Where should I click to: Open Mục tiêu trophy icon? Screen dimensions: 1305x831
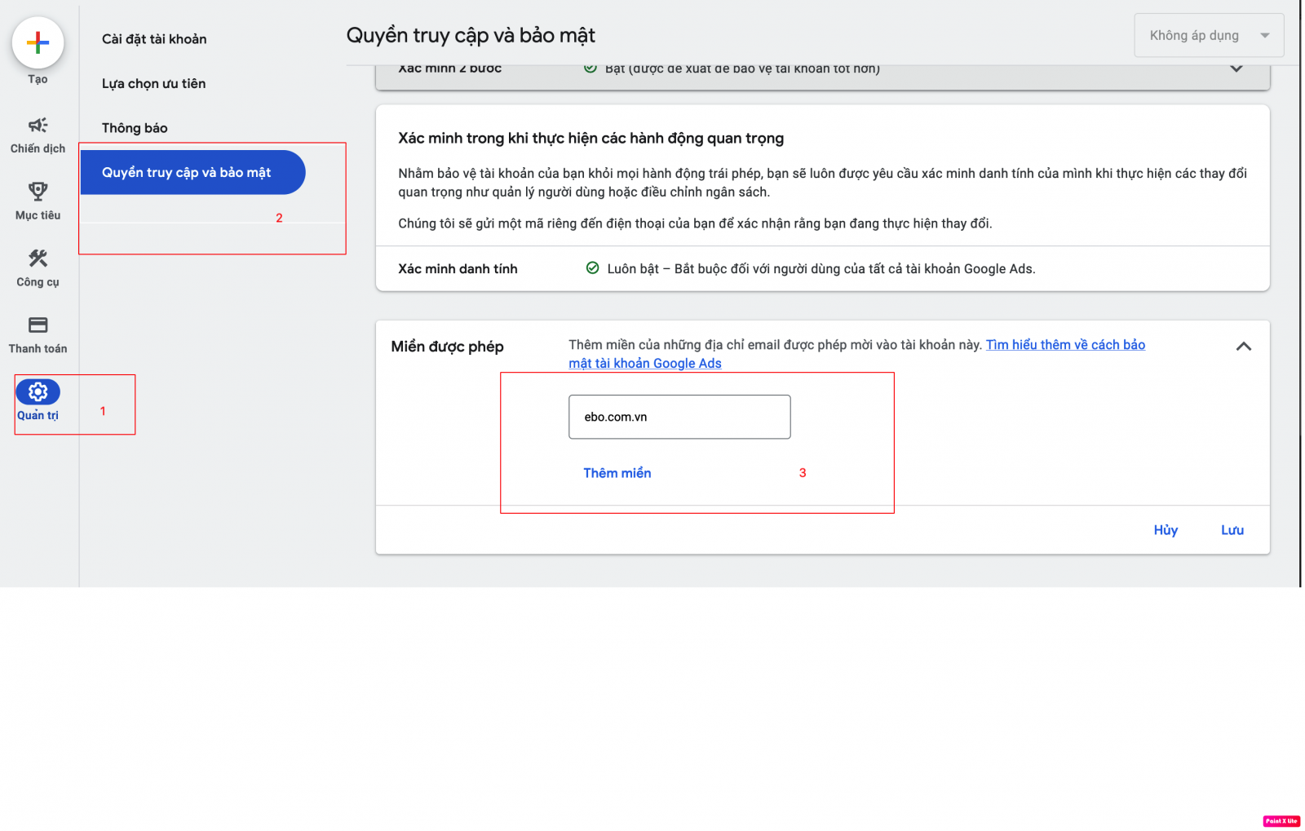[x=38, y=192]
